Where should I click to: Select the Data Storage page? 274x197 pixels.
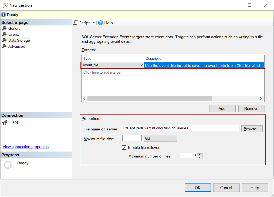pos(19,40)
